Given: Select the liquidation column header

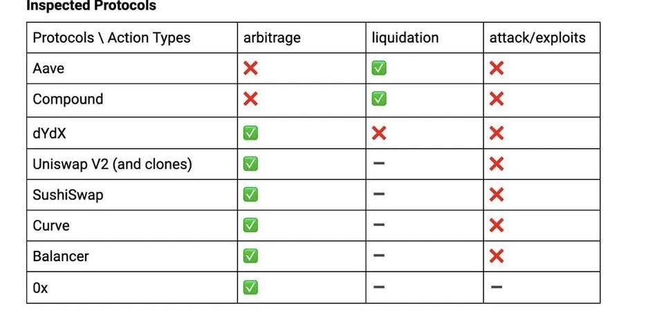Looking at the screenshot, I should [405, 37].
